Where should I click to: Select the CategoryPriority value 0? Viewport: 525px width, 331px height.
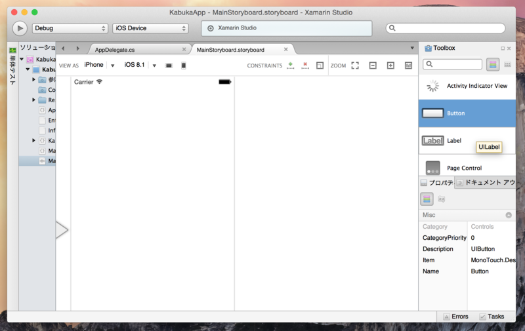472,238
